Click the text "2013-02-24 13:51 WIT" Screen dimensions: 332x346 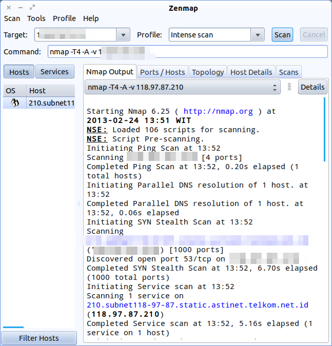point(139,120)
